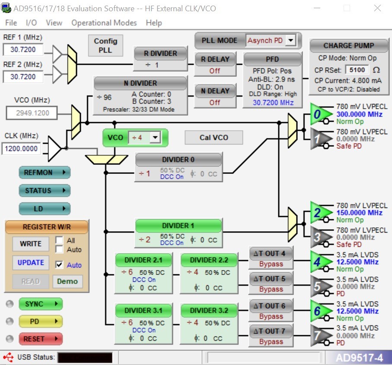Uncheck the Auto checkbox next to UPDATE
Image resolution: width=392 pixels, height=365 pixels.
tap(59, 265)
